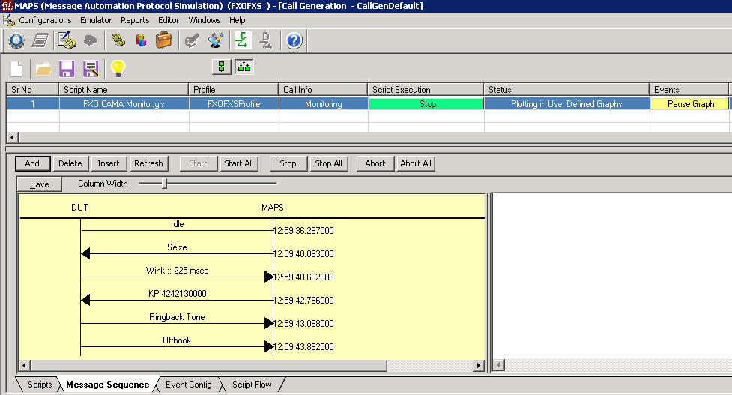
Task: Click the green vertical sequence layout icon
Action: tap(221, 67)
